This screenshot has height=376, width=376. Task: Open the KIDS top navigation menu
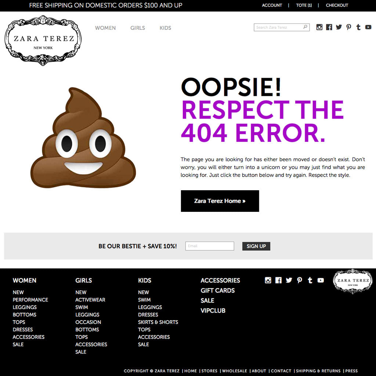click(x=165, y=28)
